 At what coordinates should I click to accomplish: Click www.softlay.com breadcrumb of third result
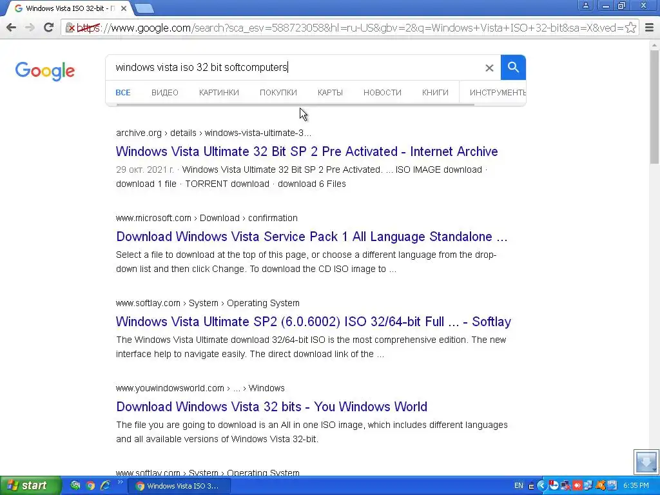tap(148, 303)
